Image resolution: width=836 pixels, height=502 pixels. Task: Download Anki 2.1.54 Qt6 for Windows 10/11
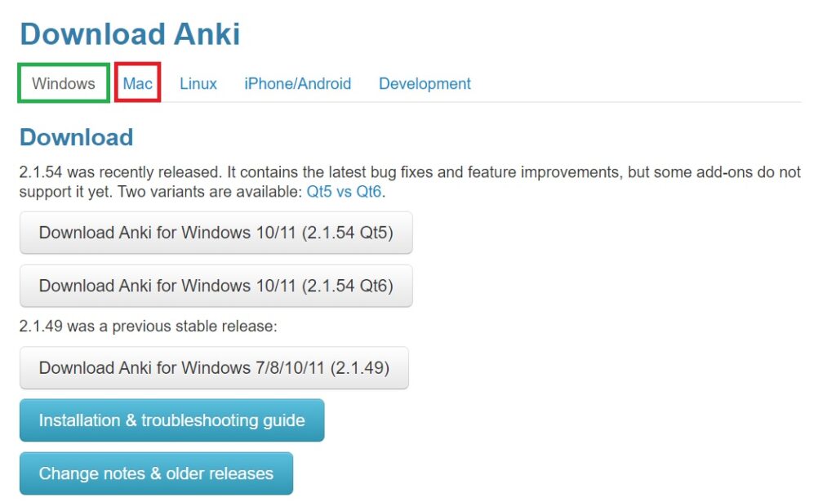[x=216, y=286]
